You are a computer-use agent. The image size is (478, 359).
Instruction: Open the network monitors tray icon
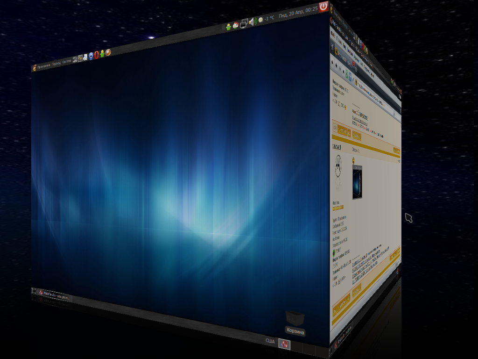[244, 23]
